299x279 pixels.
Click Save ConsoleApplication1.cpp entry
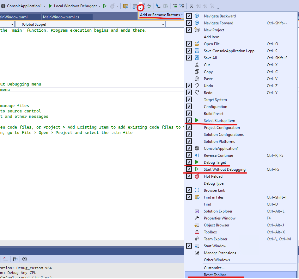tap(241, 51)
